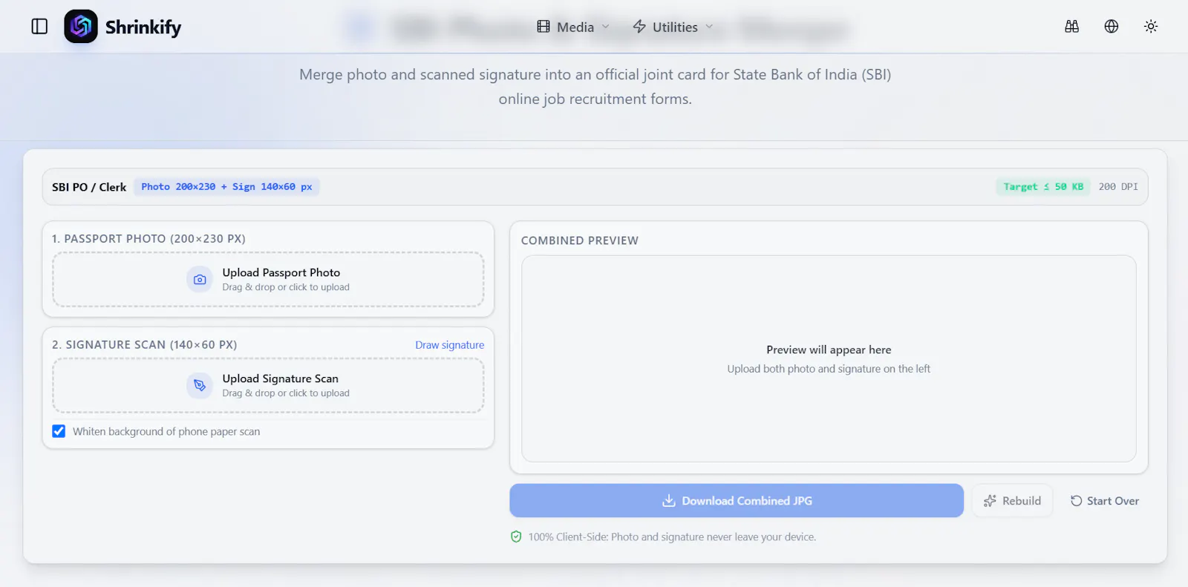
Task: Click the binoculars search icon
Action: point(1071,27)
